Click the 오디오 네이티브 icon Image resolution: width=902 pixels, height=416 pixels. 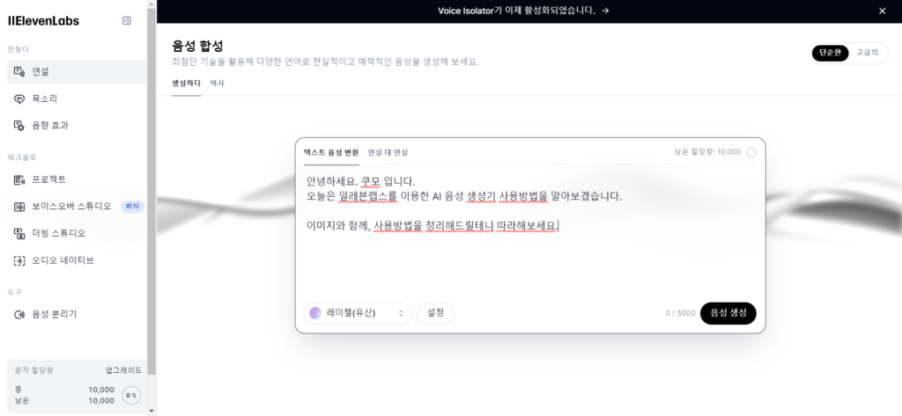click(x=19, y=260)
